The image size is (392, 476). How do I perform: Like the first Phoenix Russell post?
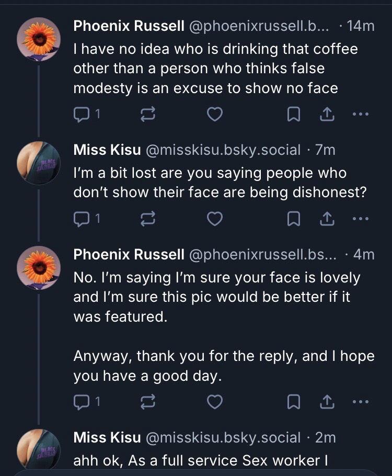click(215, 114)
